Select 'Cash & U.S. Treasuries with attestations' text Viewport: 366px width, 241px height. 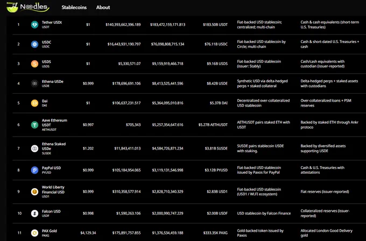click(322, 170)
